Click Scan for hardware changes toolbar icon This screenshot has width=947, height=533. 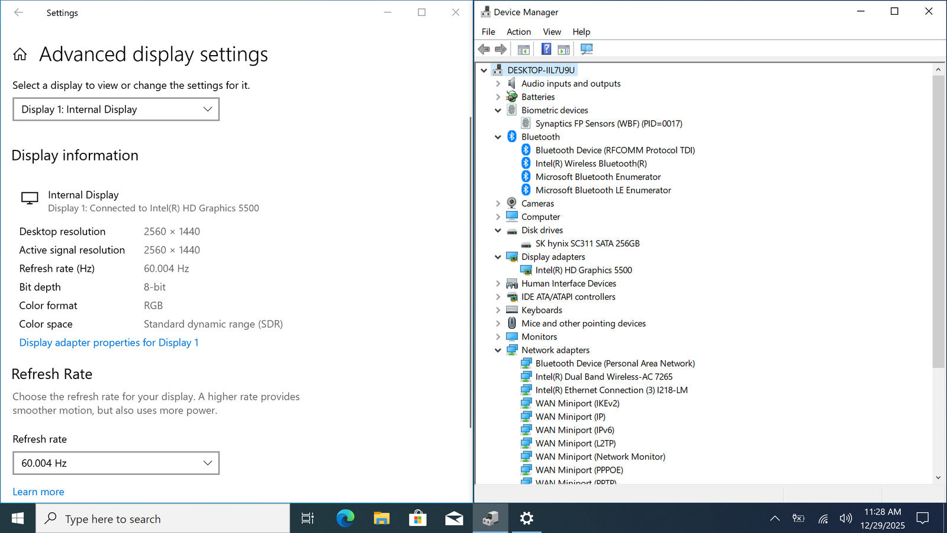pos(587,49)
